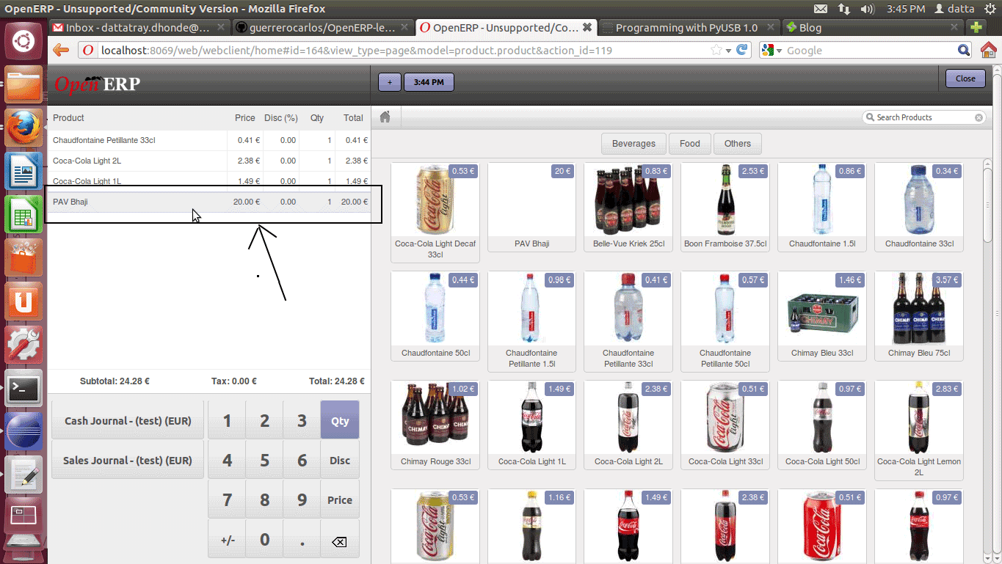
Task: Click into Search Products field
Action: pyautogui.click(x=923, y=117)
